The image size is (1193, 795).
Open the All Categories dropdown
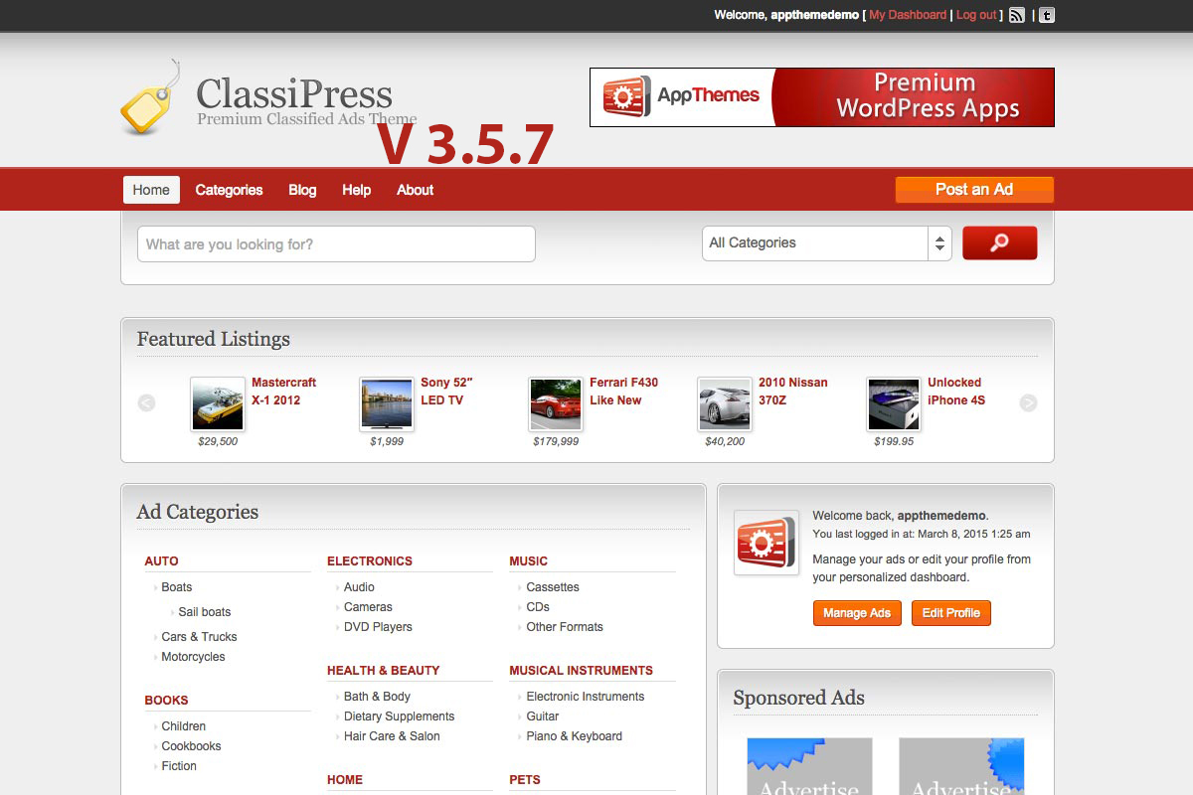pos(815,242)
